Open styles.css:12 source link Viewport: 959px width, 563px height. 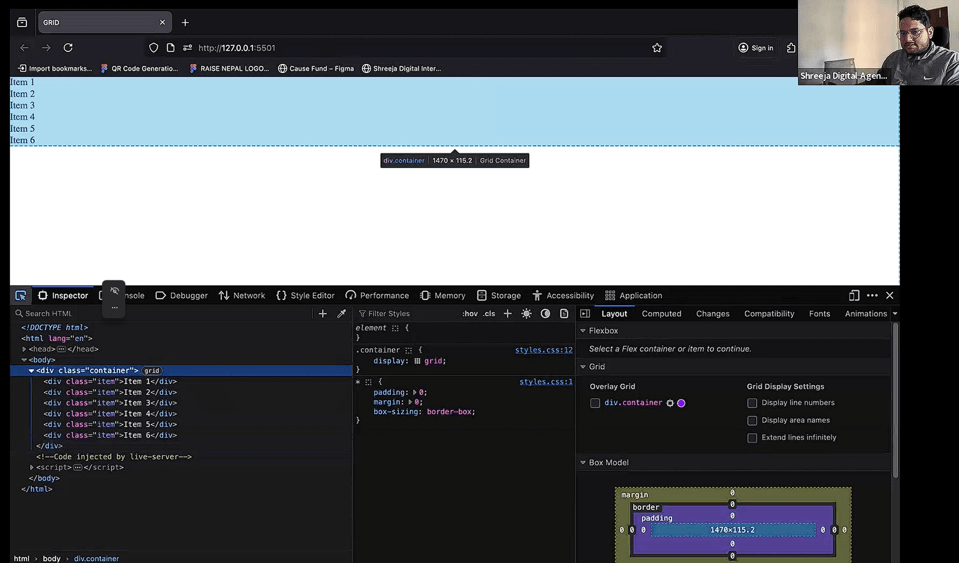pos(544,350)
